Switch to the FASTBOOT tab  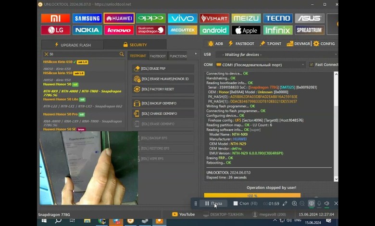[157, 56]
